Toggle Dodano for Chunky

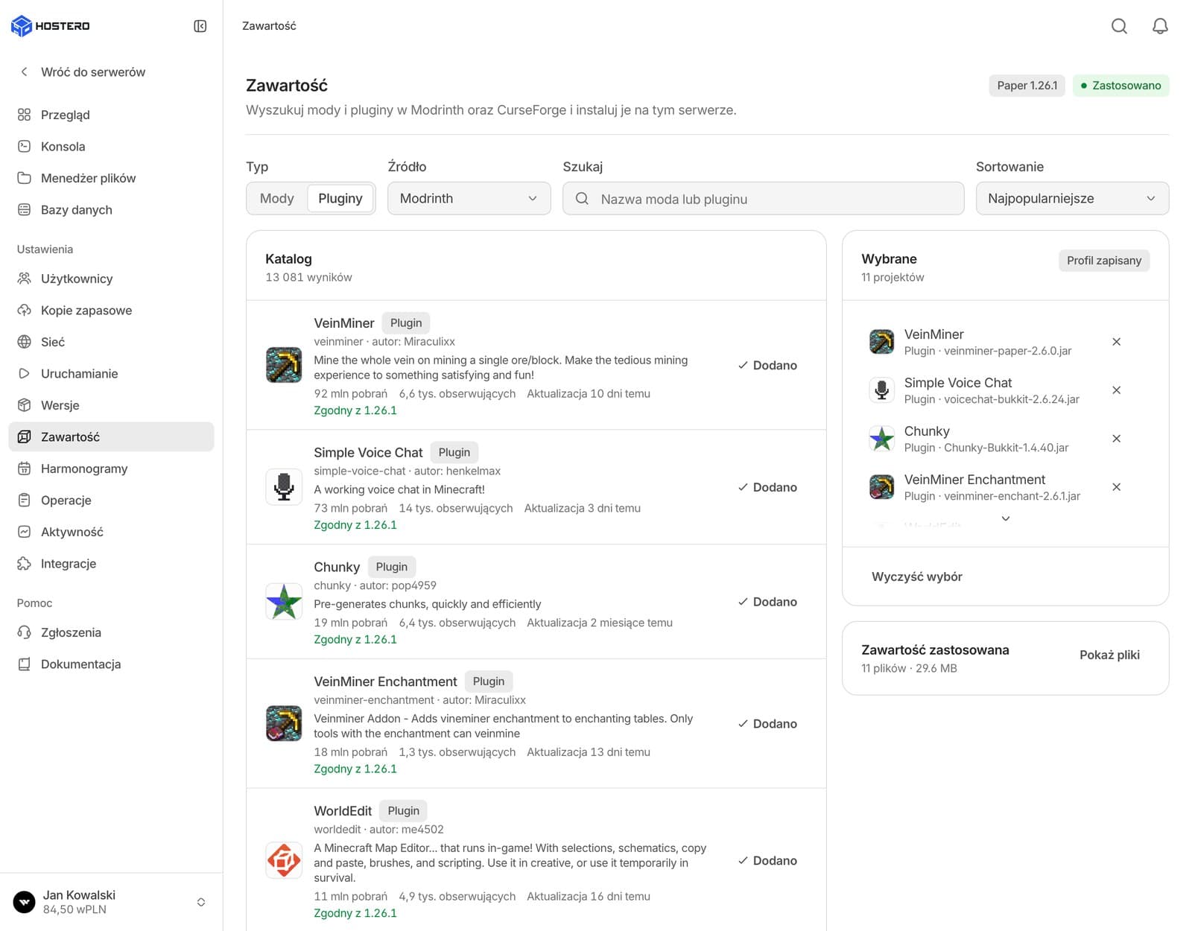(767, 602)
